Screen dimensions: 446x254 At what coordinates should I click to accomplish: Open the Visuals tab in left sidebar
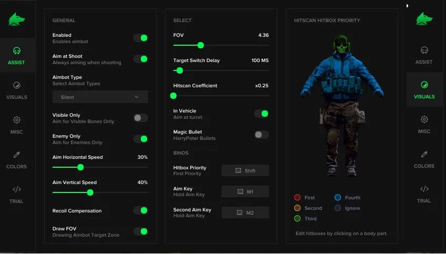tap(16, 90)
